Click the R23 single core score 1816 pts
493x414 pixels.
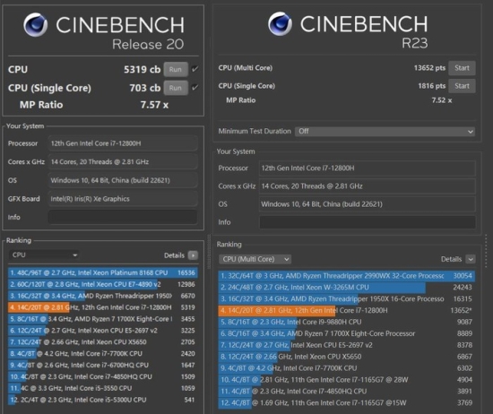coord(432,86)
